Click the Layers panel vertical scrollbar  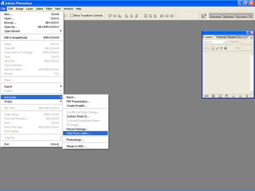[252, 72]
